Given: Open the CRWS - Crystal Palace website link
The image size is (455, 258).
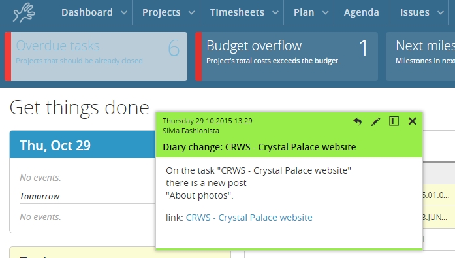Looking at the screenshot, I should [x=249, y=218].
